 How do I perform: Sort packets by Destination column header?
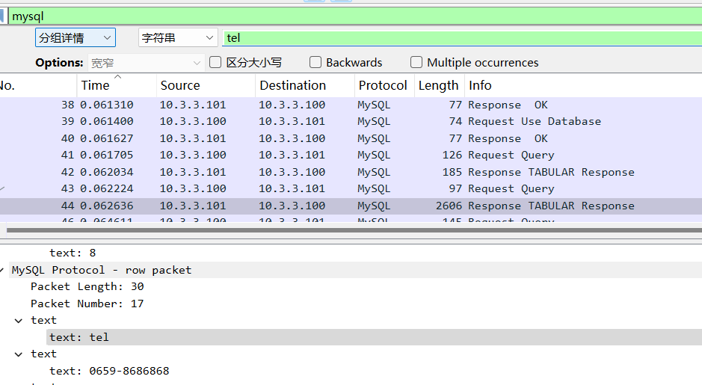(x=292, y=86)
